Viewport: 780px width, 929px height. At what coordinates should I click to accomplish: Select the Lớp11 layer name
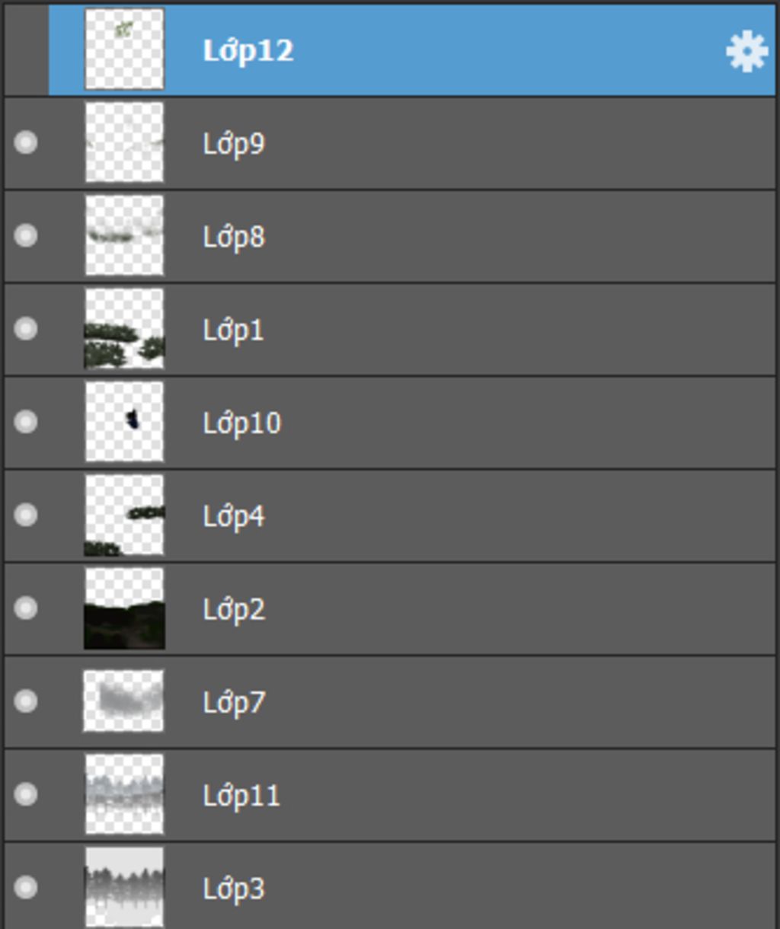tap(241, 796)
